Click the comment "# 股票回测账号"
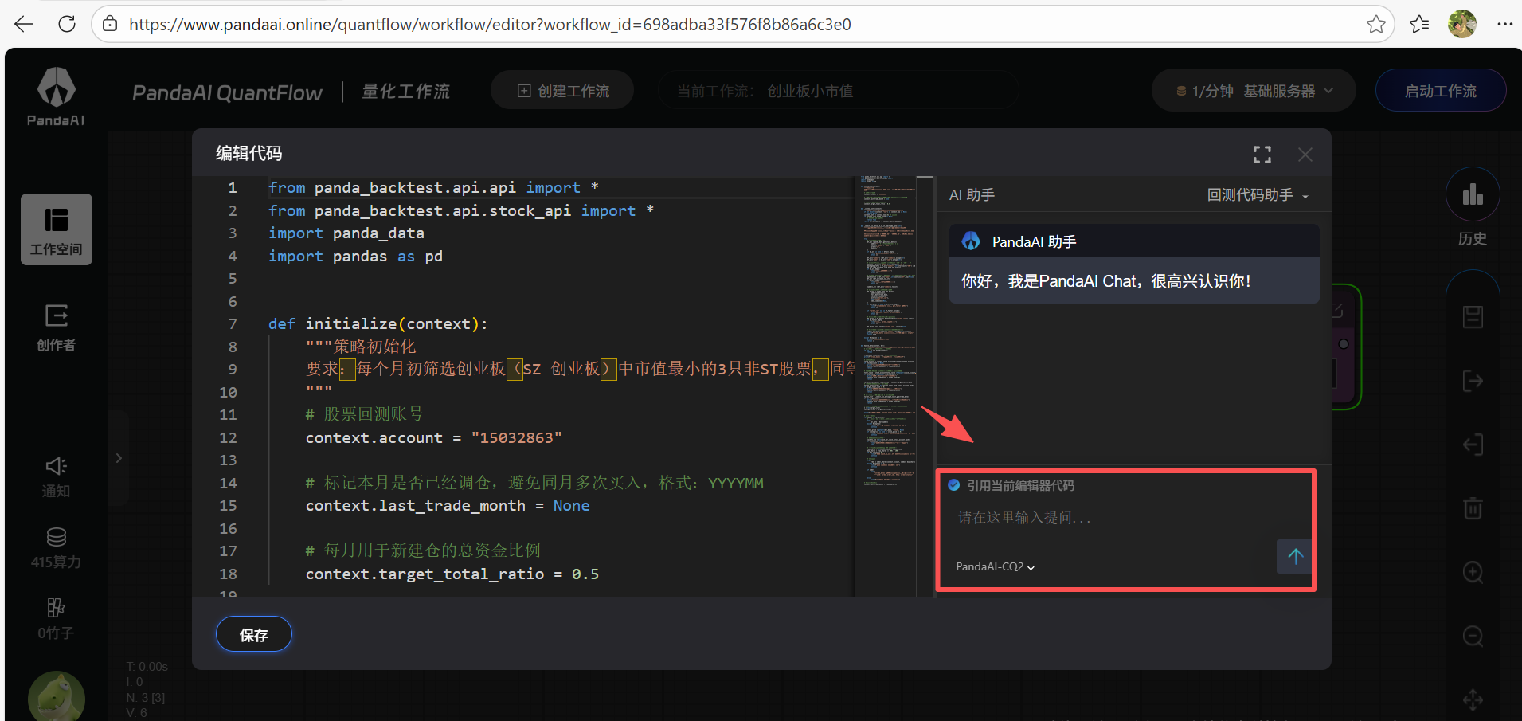1522x721 pixels. [x=365, y=415]
